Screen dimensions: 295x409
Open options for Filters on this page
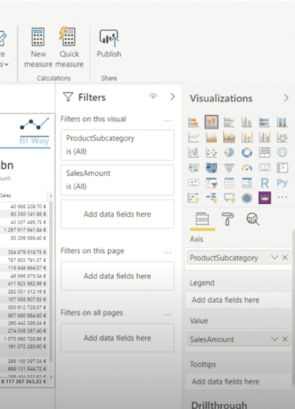pyautogui.click(x=168, y=252)
